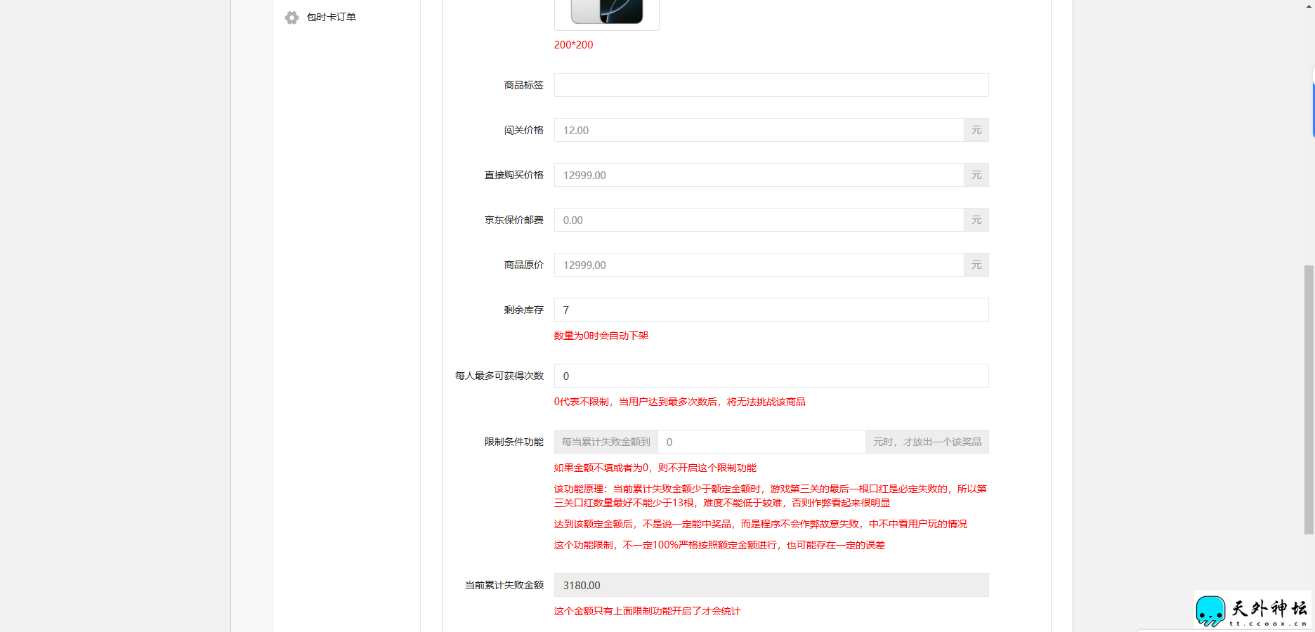
Task: Click the 元 suffix on 京东保价邮费
Action: (x=976, y=220)
